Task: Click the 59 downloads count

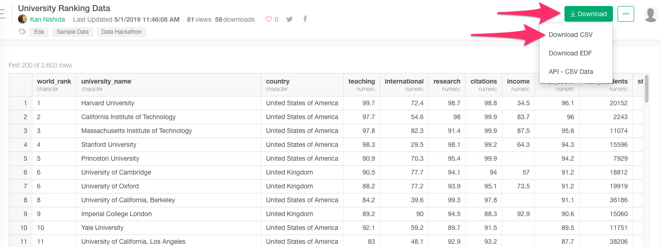Action: pyautogui.click(x=235, y=19)
